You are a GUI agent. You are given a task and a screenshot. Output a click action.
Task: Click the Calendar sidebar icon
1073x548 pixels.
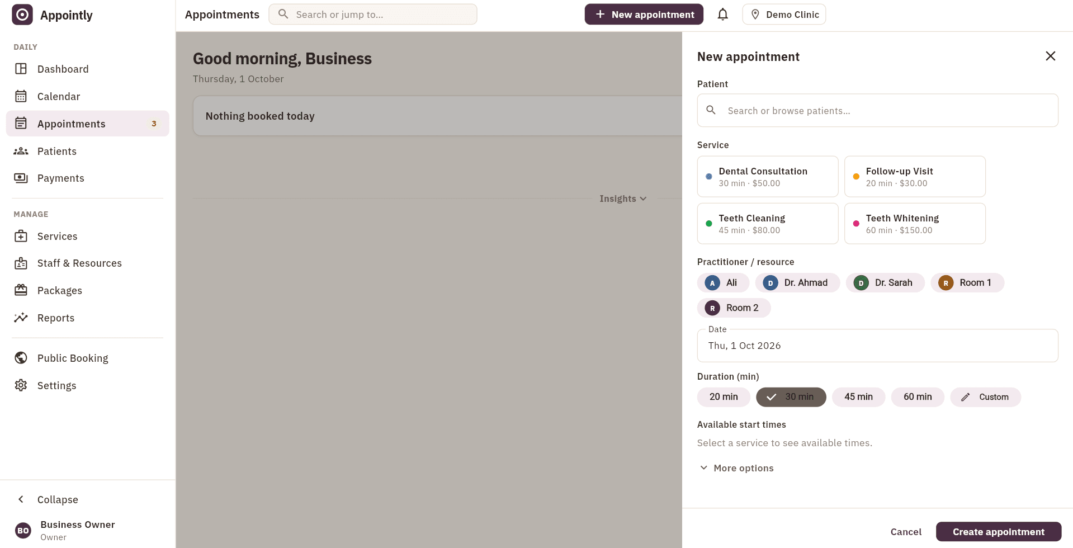(x=21, y=96)
